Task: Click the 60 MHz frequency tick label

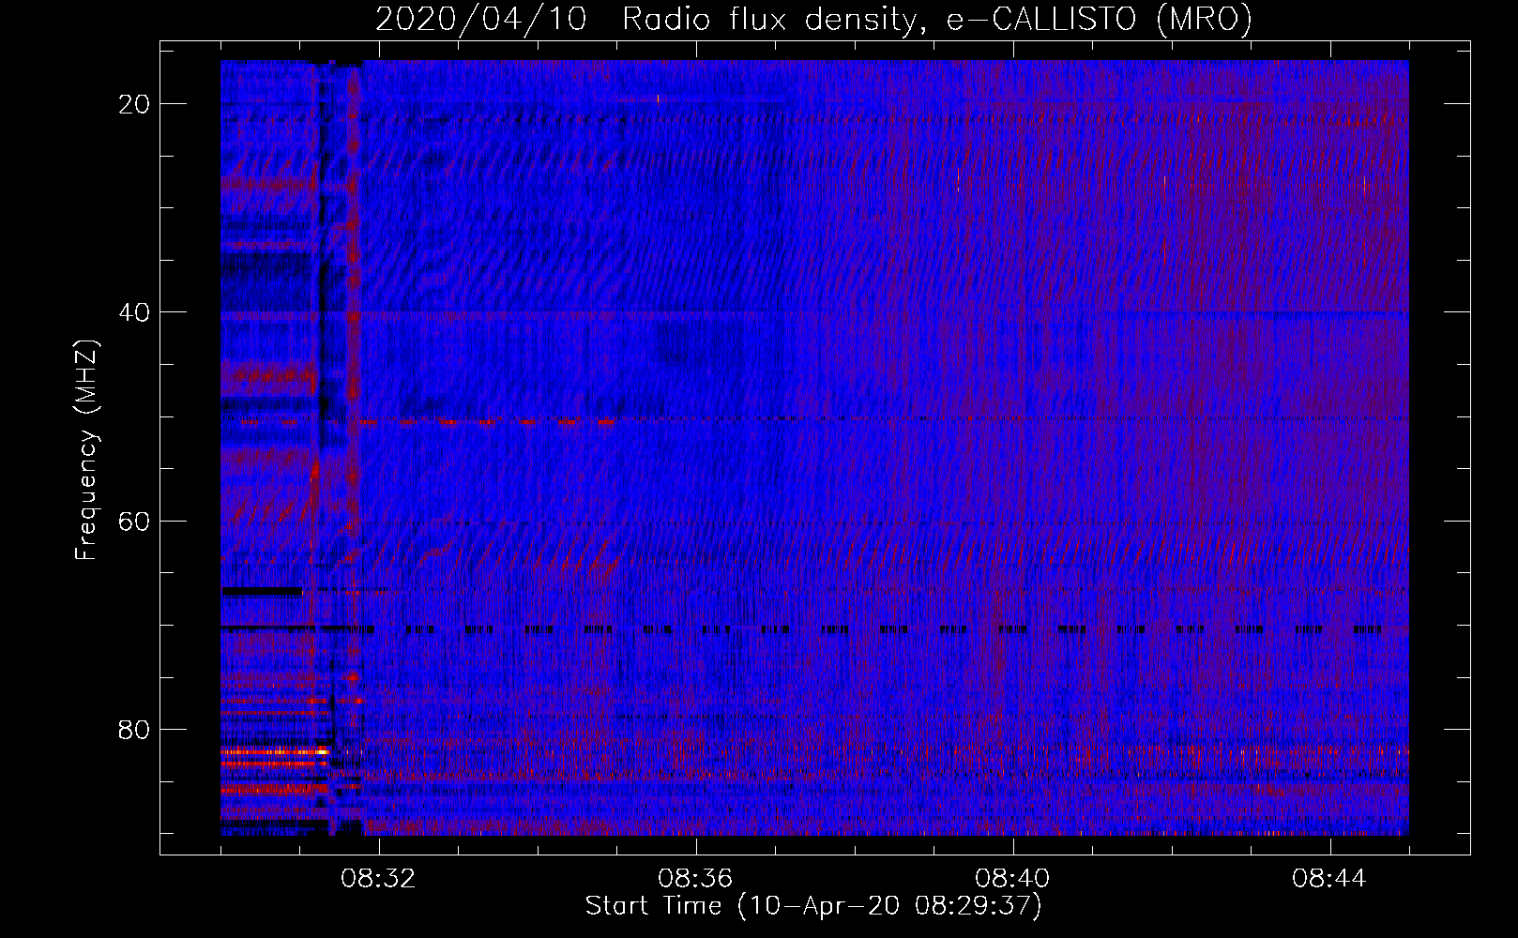Action: (135, 521)
